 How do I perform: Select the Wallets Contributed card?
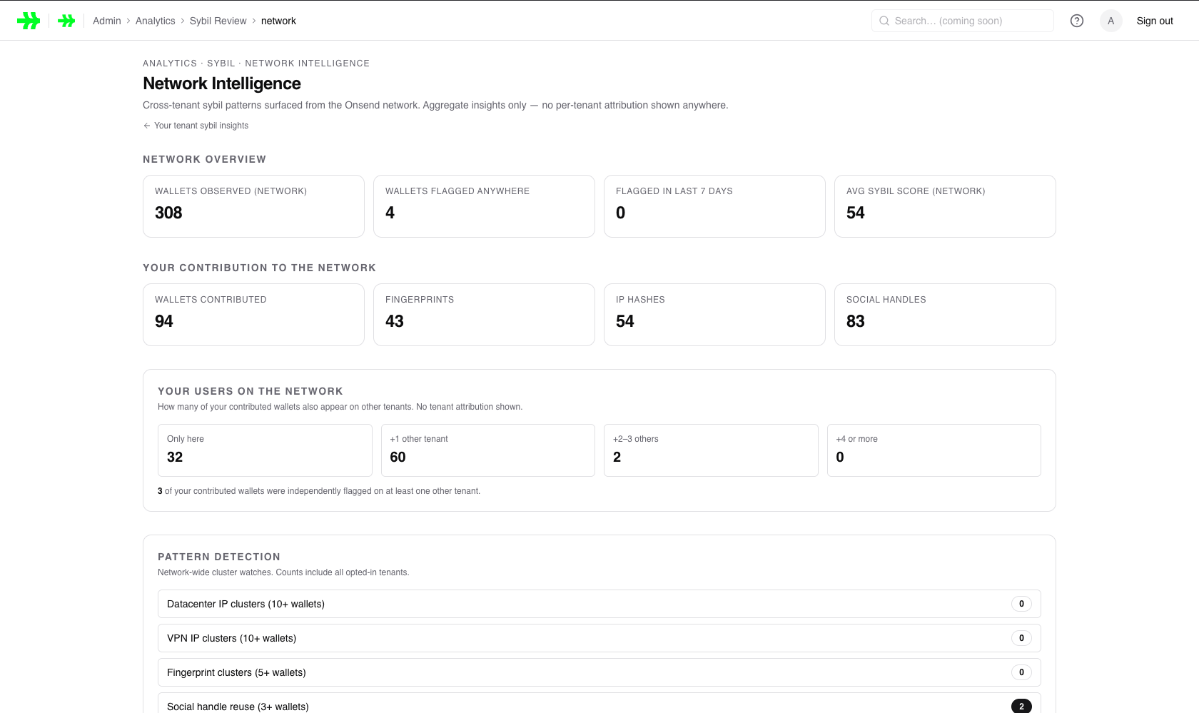click(x=253, y=315)
